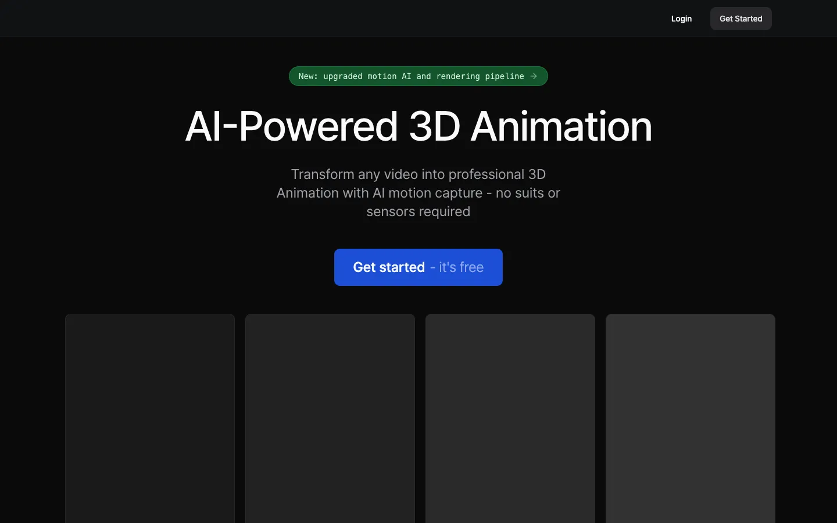Open the fourth, lightest gray preview card
The width and height of the screenshot is (837, 523).
point(691,418)
